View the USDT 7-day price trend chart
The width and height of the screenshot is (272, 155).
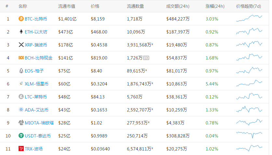[249, 134]
